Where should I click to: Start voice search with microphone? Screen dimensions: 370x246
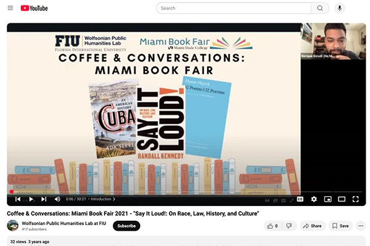(x=339, y=8)
